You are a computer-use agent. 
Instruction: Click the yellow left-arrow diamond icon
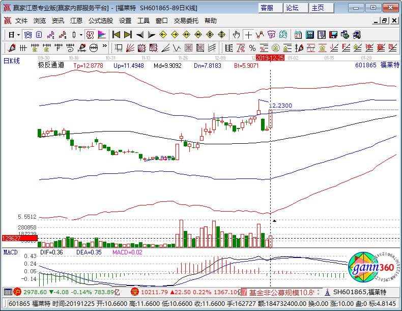point(163,35)
